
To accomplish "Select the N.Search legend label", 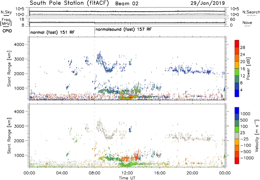I will pos(251,12).
